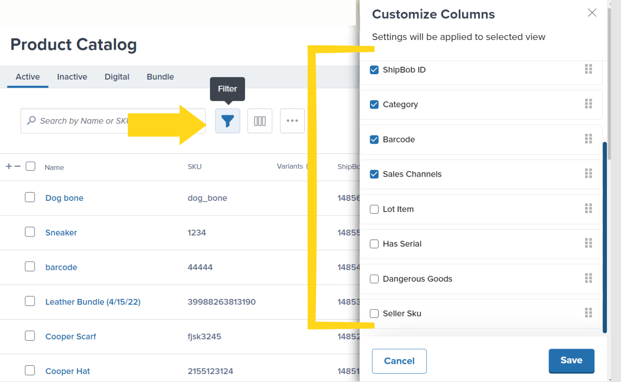Click the customize columns icon
The width and height of the screenshot is (621, 382).
(x=260, y=120)
